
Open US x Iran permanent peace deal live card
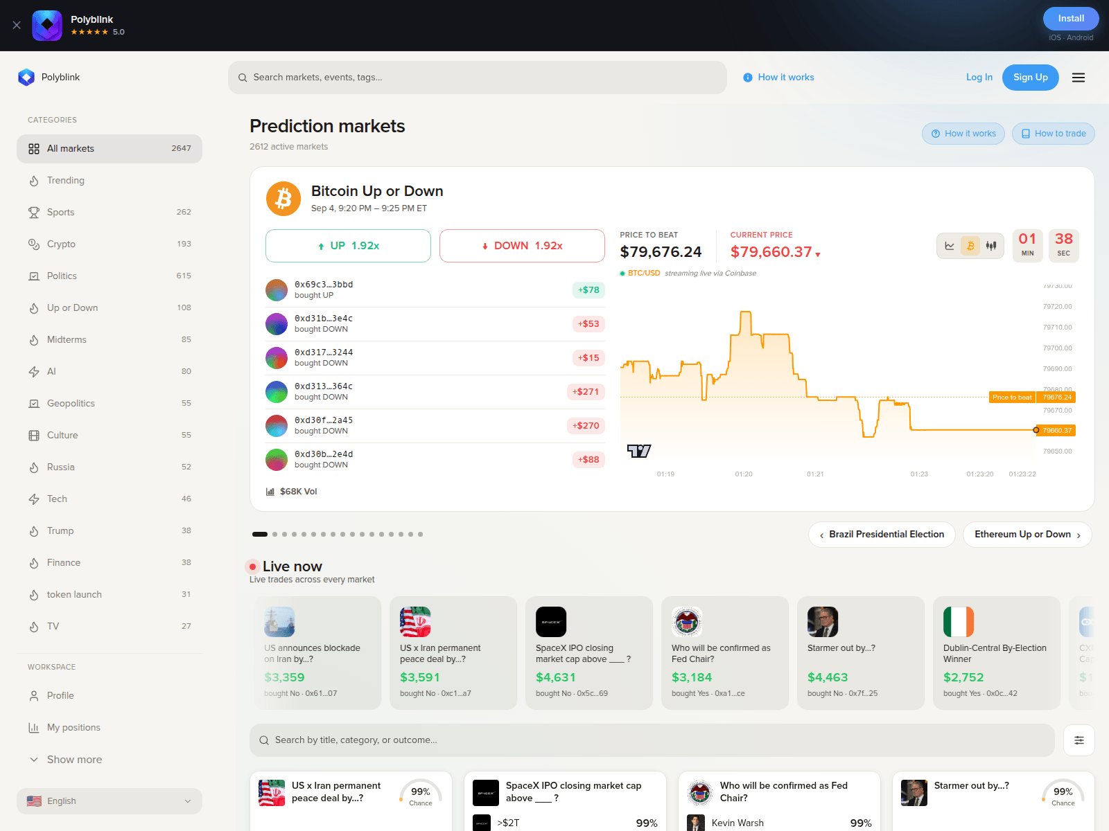tap(453, 653)
